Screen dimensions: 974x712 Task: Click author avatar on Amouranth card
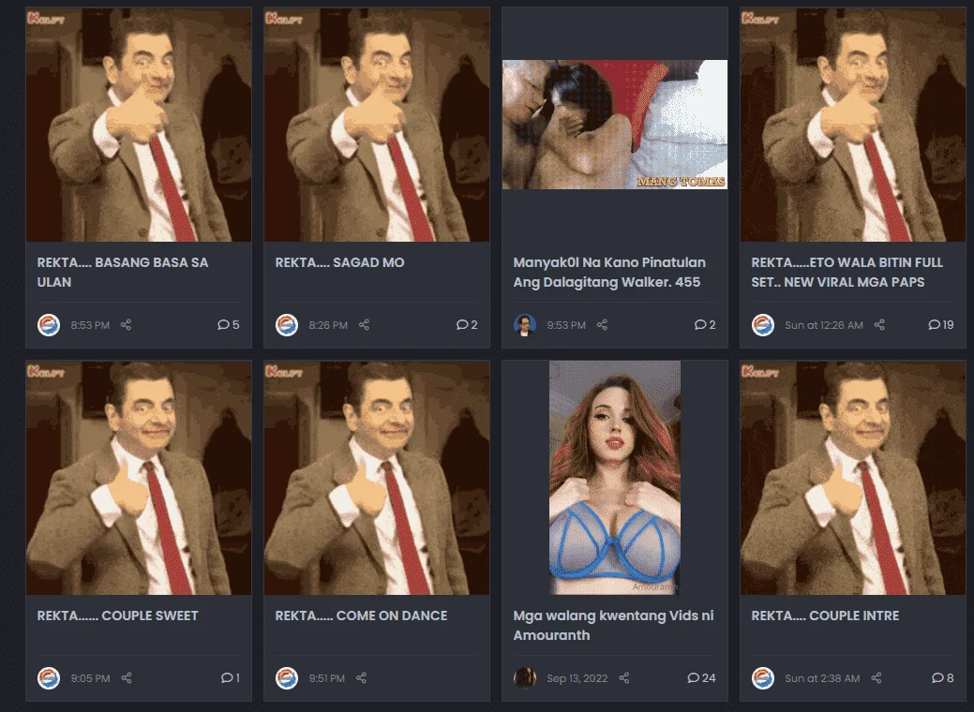525,678
